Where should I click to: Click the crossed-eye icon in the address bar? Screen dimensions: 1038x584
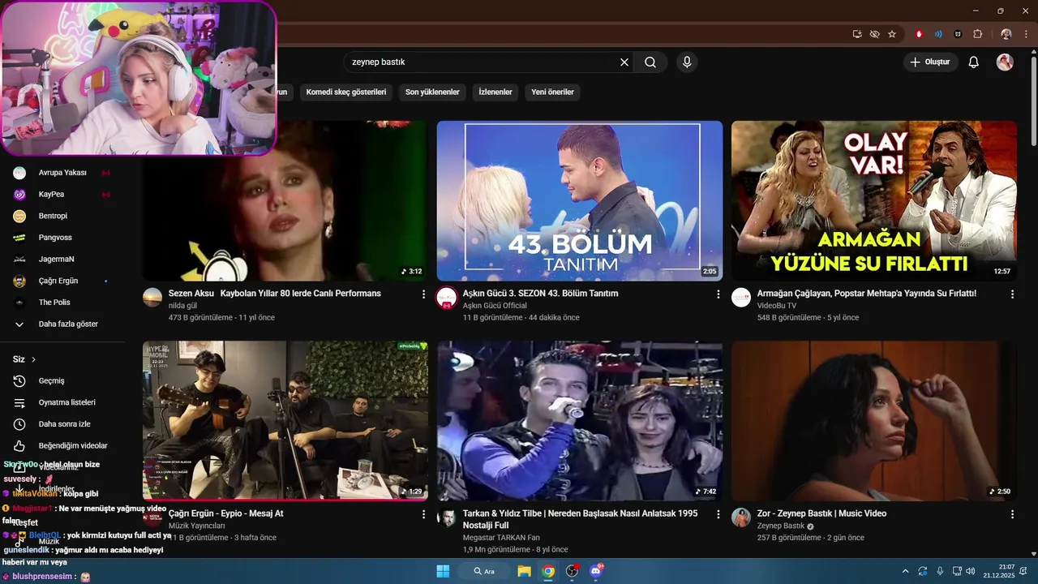(874, 34)
